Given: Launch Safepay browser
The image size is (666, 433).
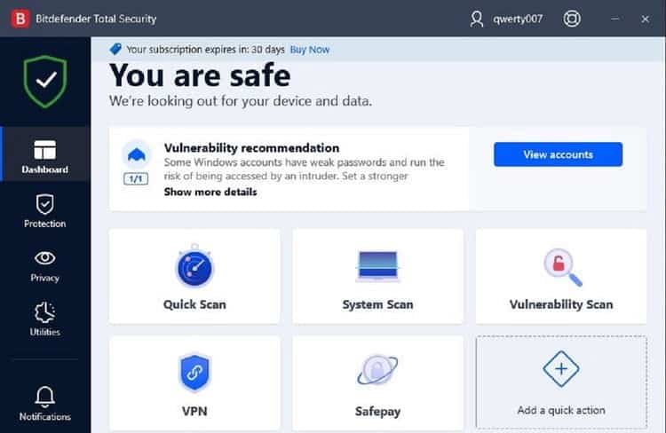Looking at the screenshot, I should [377, 380].
